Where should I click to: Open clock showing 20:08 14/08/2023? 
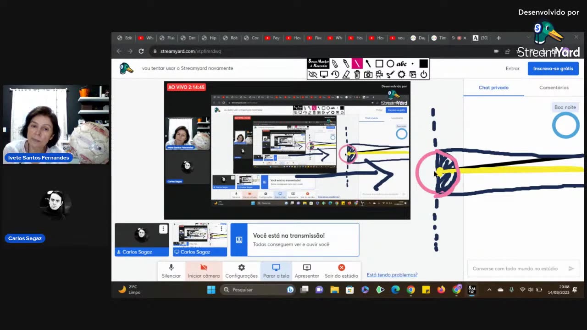[x=558, y=290]
